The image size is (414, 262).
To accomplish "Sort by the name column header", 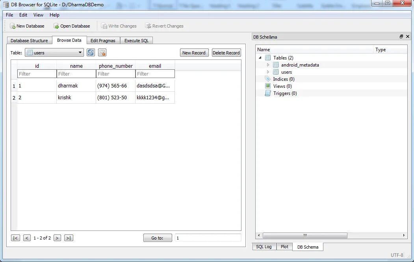I will [x=76, y=66].
